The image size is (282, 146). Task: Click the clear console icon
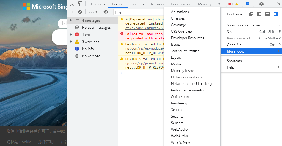(x=80, y=12)
